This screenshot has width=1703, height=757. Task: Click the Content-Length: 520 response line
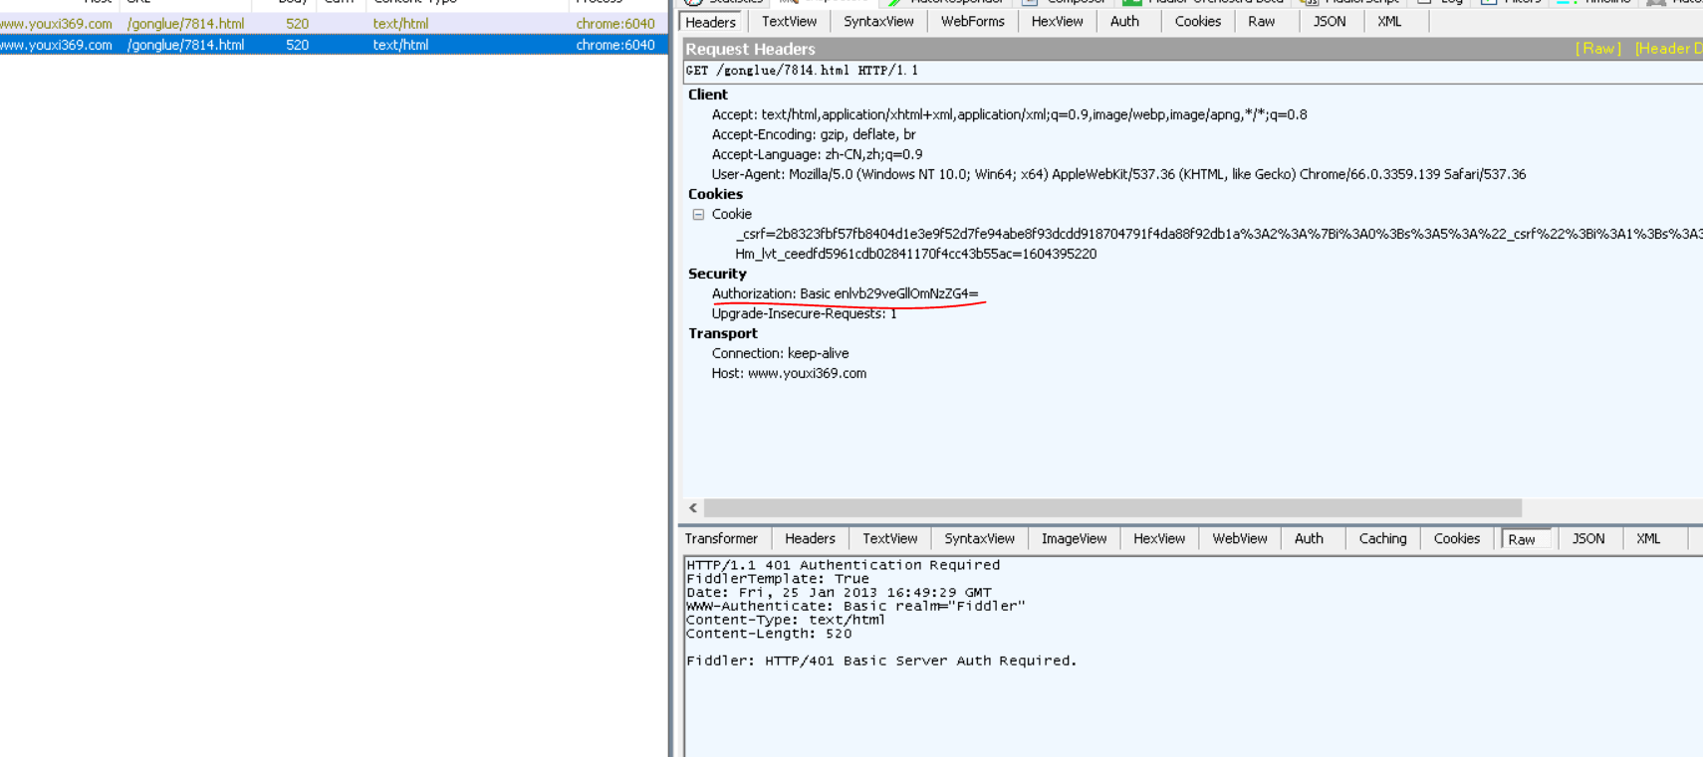point(769,634)
